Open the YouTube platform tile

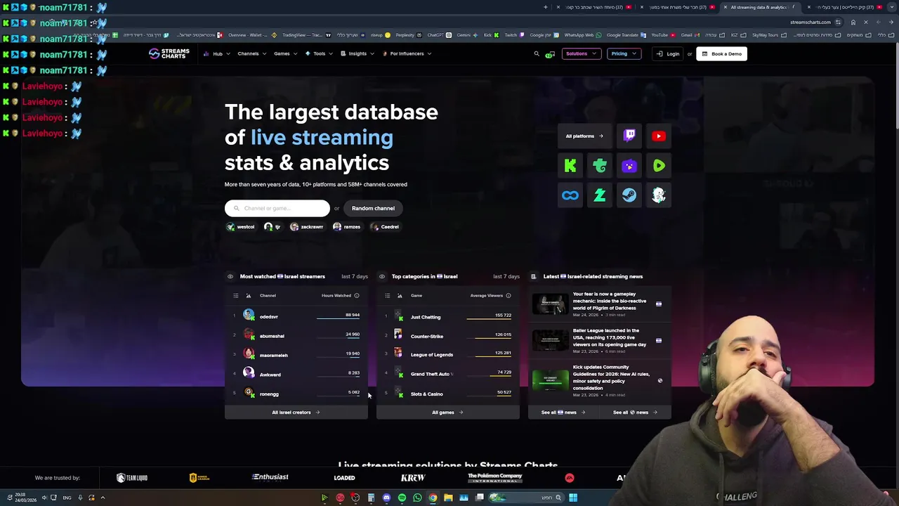tap(659, 136)
